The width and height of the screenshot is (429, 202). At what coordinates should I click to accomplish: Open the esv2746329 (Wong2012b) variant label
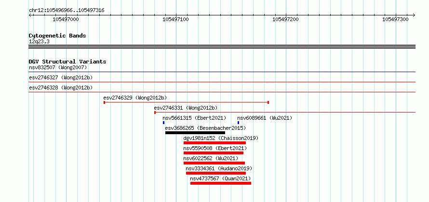[135, 98]
